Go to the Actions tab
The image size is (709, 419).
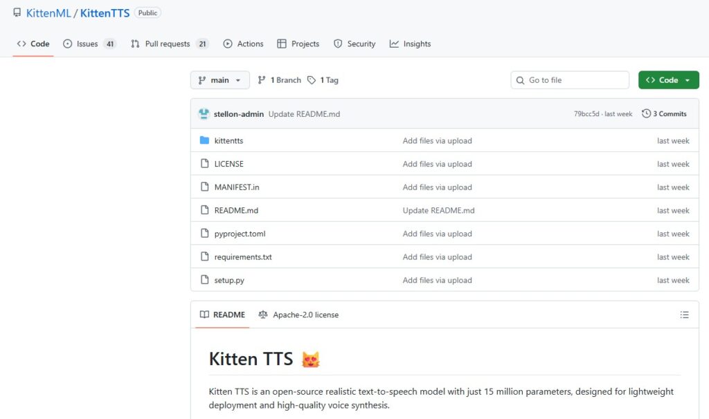click(243, 44)
